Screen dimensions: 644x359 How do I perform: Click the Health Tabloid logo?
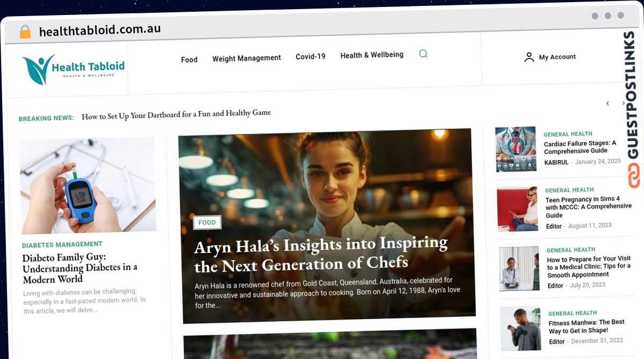pyautogui.click(x=74, y=69)
